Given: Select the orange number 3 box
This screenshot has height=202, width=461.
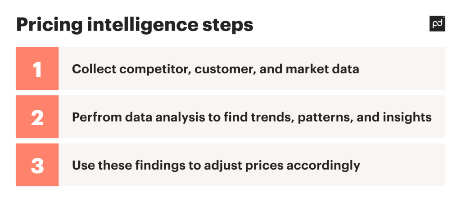Looking at the screenshot, I should (x=37, y=165).
